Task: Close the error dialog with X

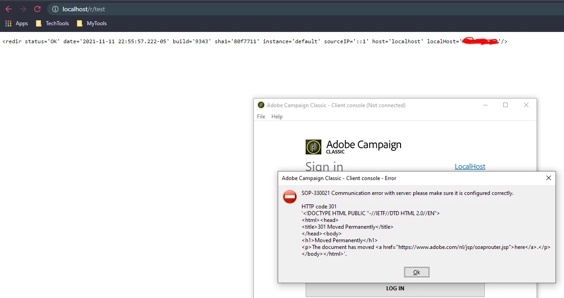Action: click(x=549, y=178)
